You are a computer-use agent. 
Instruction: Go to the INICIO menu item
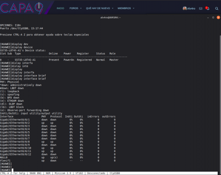coord(60,8)
